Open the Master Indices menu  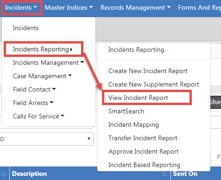69,7
